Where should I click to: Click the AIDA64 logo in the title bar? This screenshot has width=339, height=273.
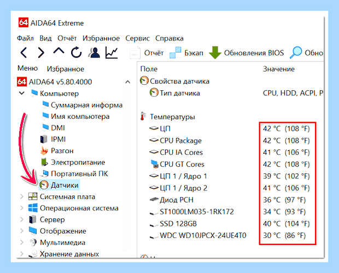23,22
